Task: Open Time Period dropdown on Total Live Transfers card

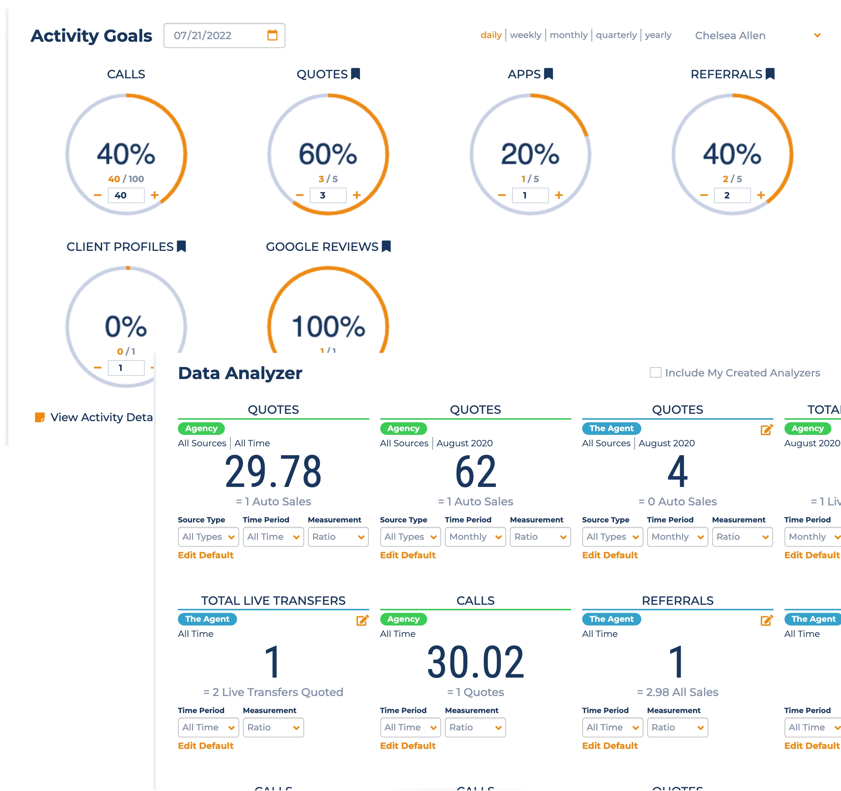Action: [209, 727]
